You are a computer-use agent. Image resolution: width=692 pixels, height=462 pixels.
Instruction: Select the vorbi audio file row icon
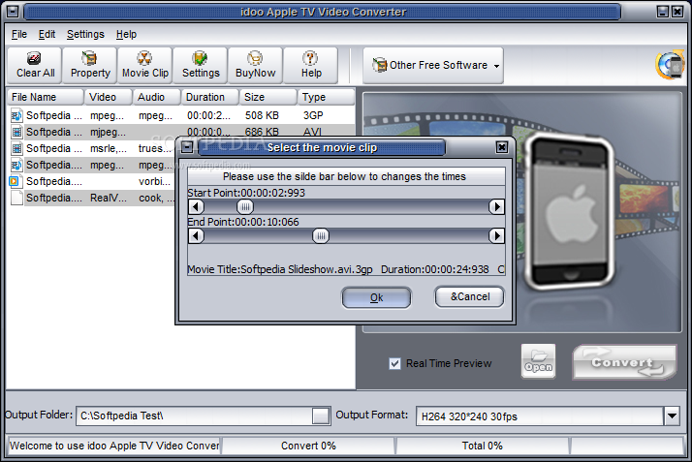[15, 181]
